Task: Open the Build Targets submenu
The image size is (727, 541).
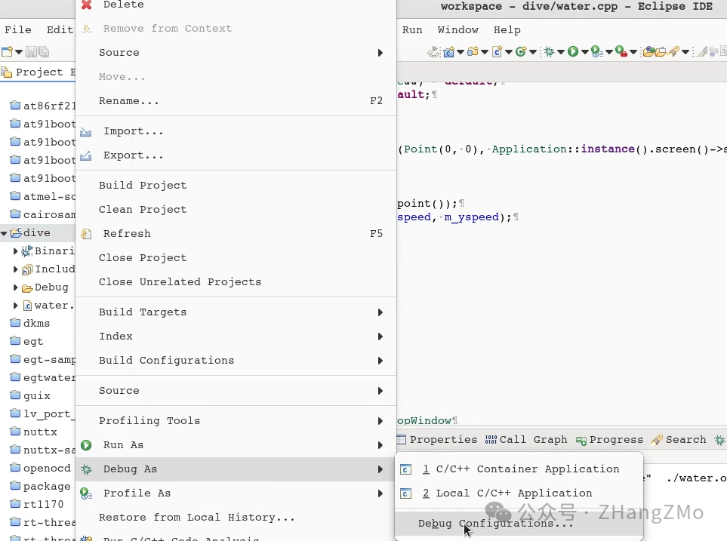Action: coord(236,312)
